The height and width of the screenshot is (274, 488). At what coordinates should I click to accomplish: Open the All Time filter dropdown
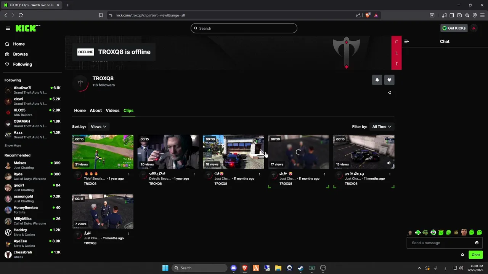pos(382,127)
